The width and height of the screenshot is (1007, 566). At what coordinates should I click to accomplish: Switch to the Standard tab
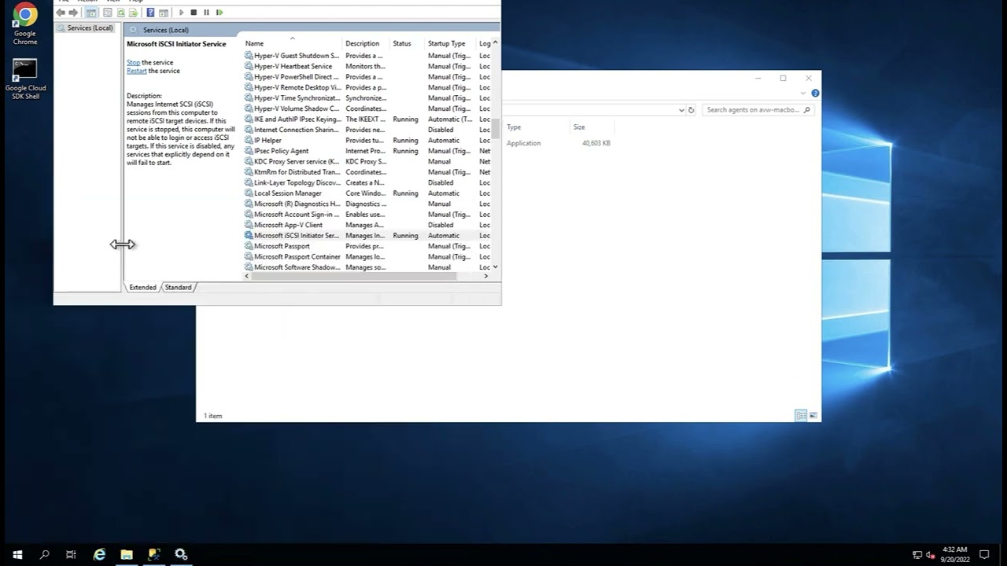click(x=178, y=287)
